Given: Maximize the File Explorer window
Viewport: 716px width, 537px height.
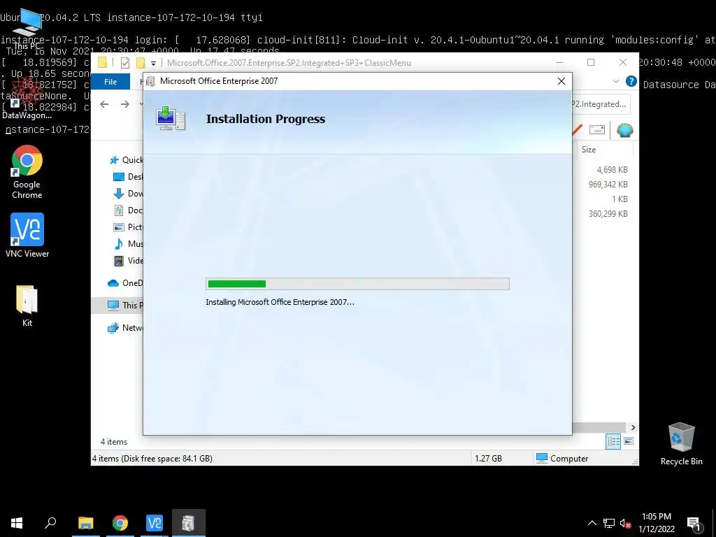Looking at the screenshot, I should pos(591,62).
